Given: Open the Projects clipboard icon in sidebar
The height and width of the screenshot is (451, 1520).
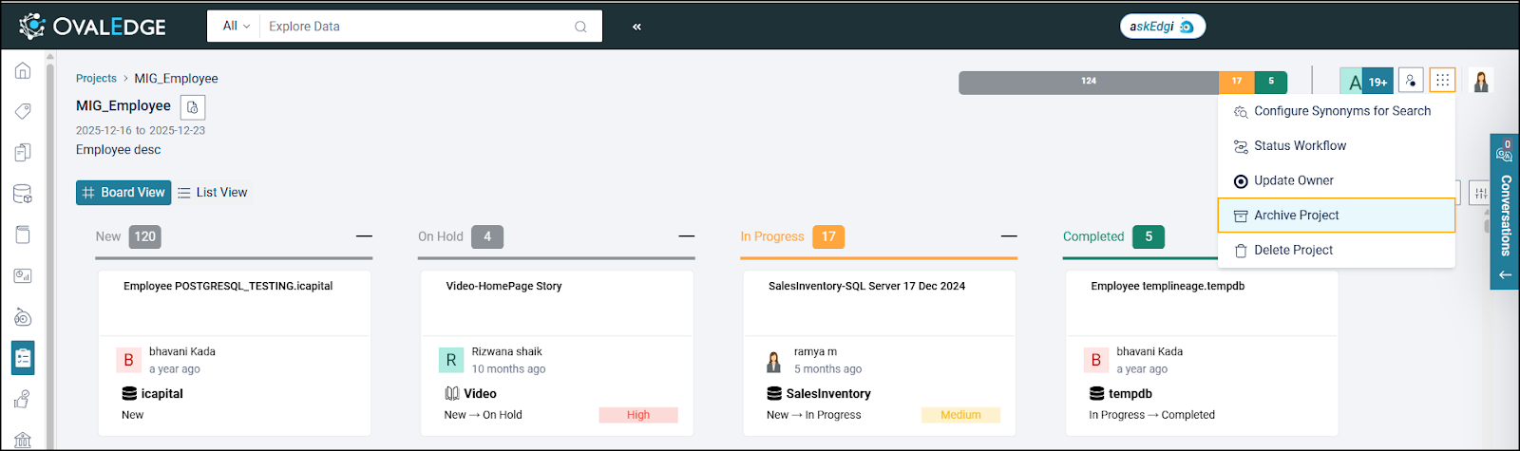Looking at the screenshot, I should 23,358.
